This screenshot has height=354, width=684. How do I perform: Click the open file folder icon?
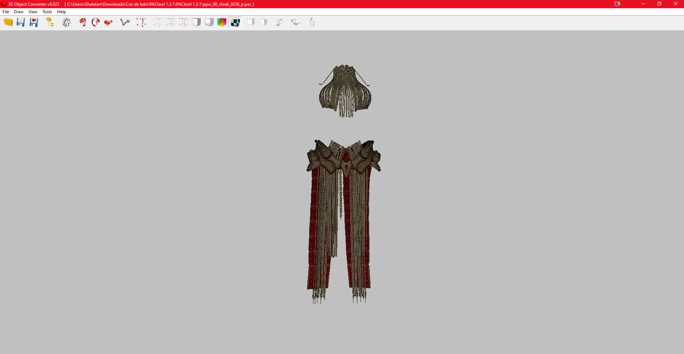8,22
